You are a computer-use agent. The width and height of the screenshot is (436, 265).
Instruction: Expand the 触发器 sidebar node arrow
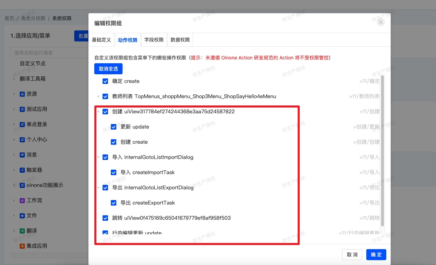click(x=14, y=170)
